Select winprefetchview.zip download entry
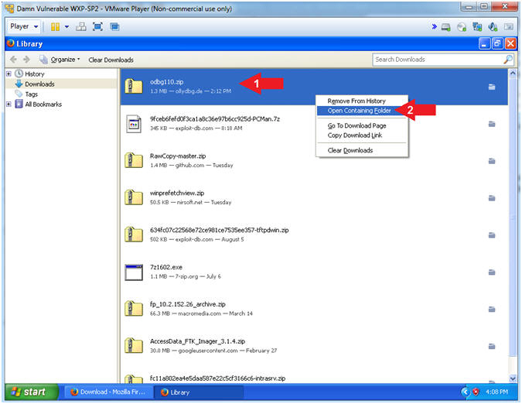522x404 pixels. tap(314, 197)
